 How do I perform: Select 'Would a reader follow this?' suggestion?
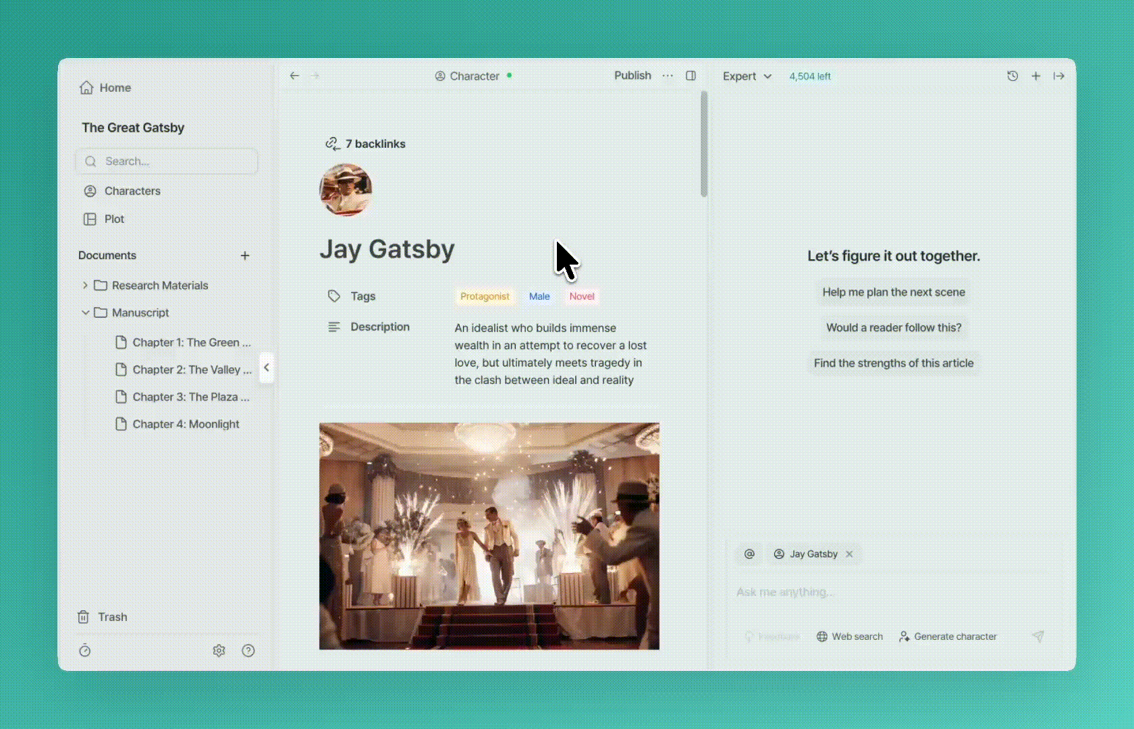coord(894,327)
